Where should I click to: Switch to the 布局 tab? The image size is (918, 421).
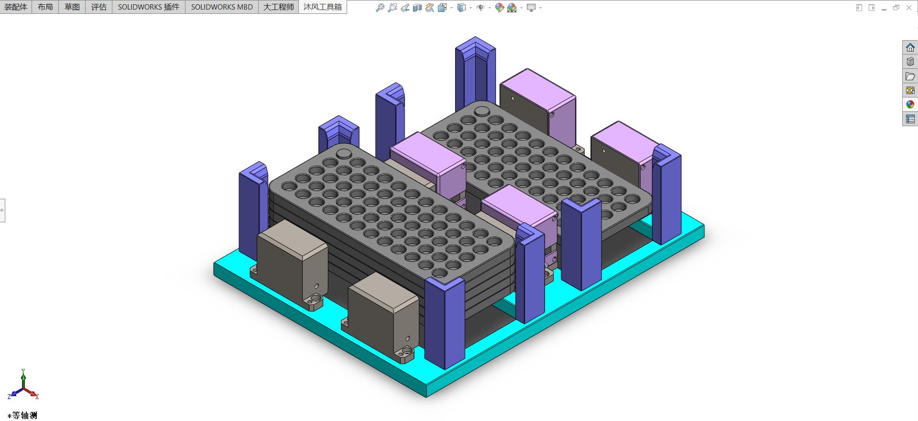click(45, 7)
